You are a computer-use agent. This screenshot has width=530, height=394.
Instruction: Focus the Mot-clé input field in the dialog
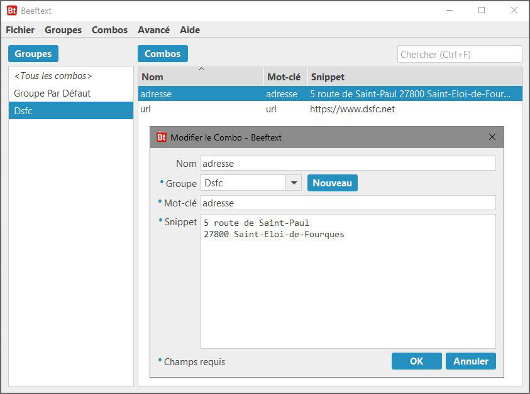[348, 203]
